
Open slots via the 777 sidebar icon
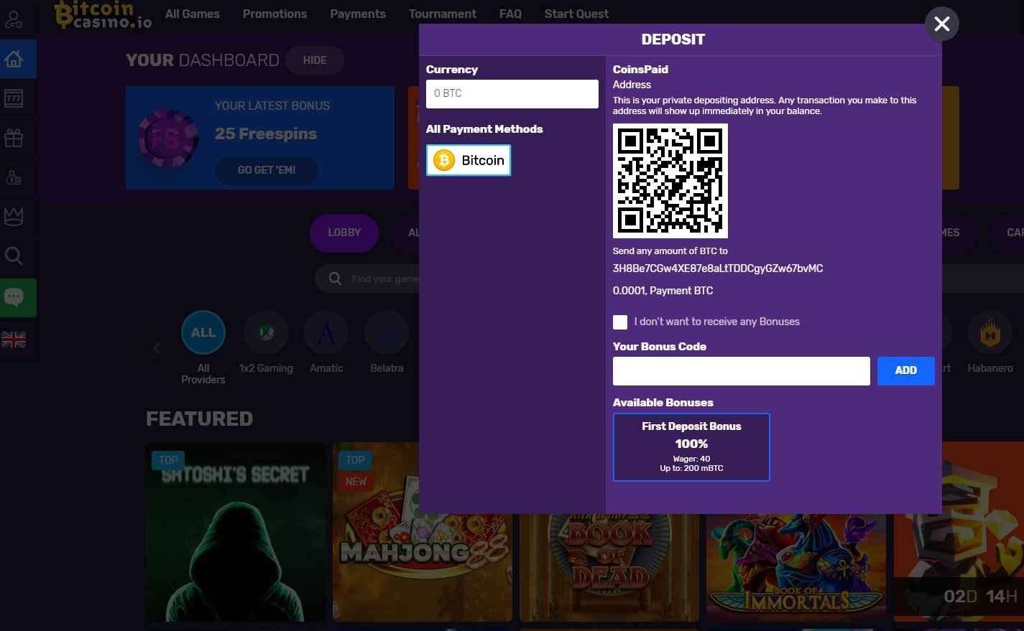tap(14, 98)
